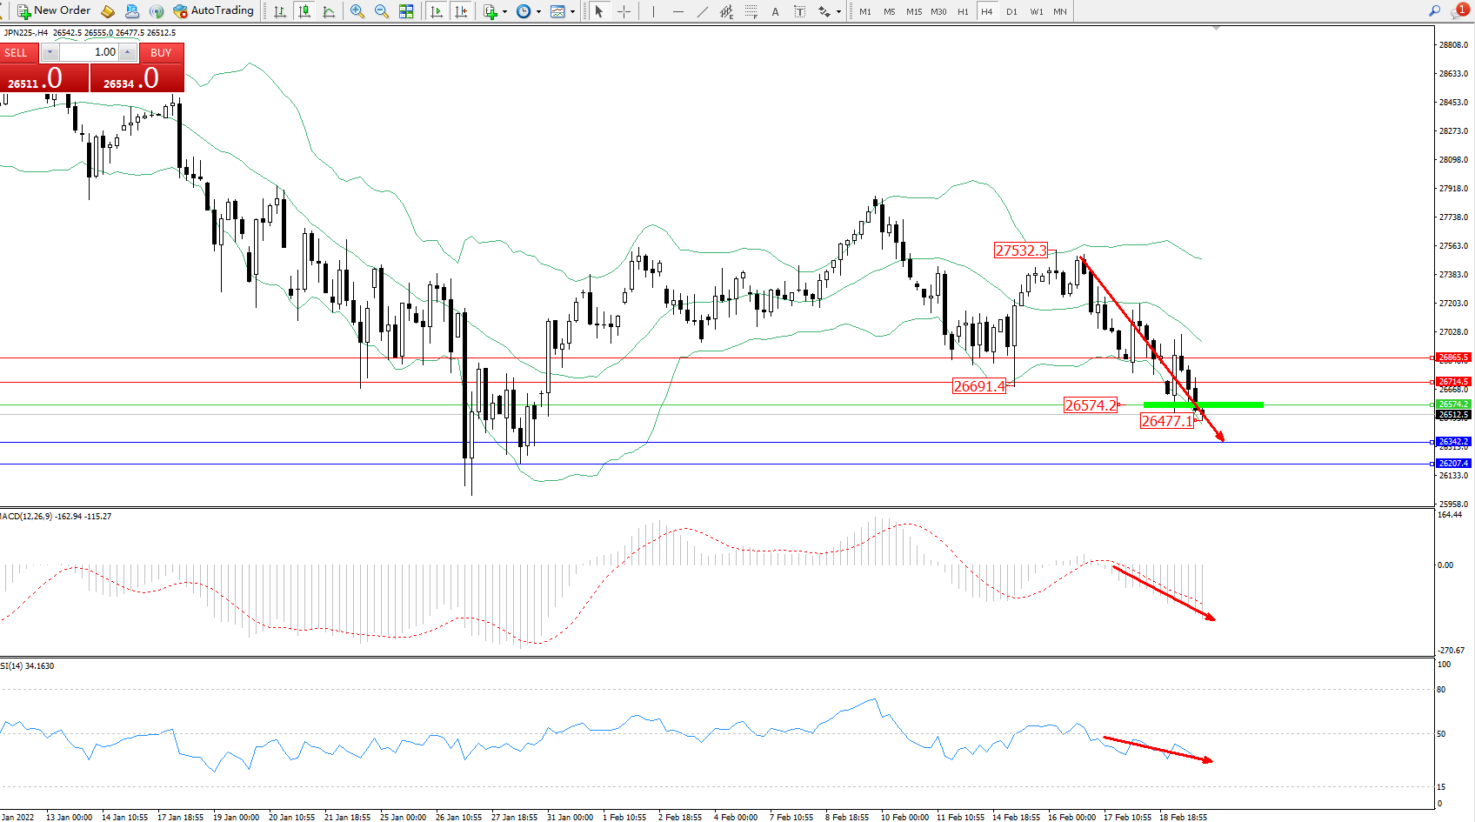This screenshot has width=1475, height=822.
Task: Select the Fibonacci retracement tool
Action: (751, 11)
